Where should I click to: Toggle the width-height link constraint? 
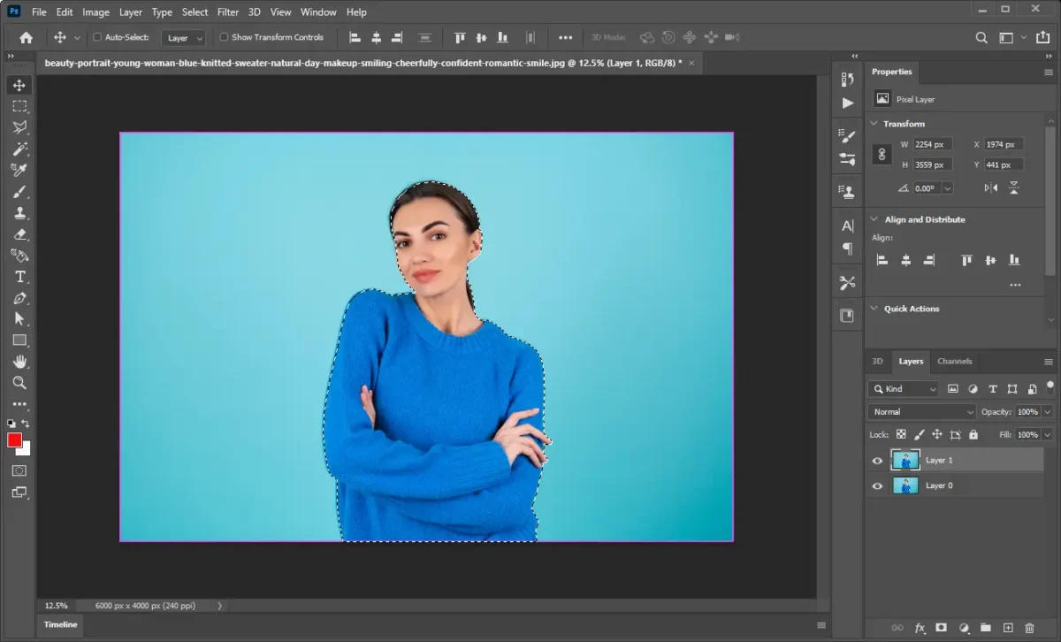[882, 154]
